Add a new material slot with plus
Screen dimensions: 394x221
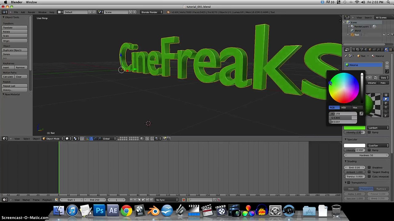(x=387, y=64)
